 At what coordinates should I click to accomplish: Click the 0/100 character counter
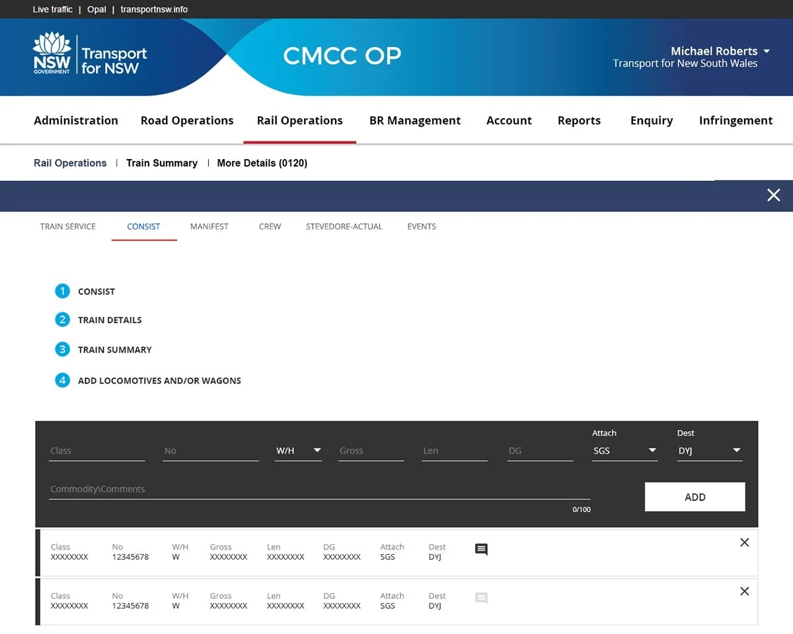click(x=582, y=510)
